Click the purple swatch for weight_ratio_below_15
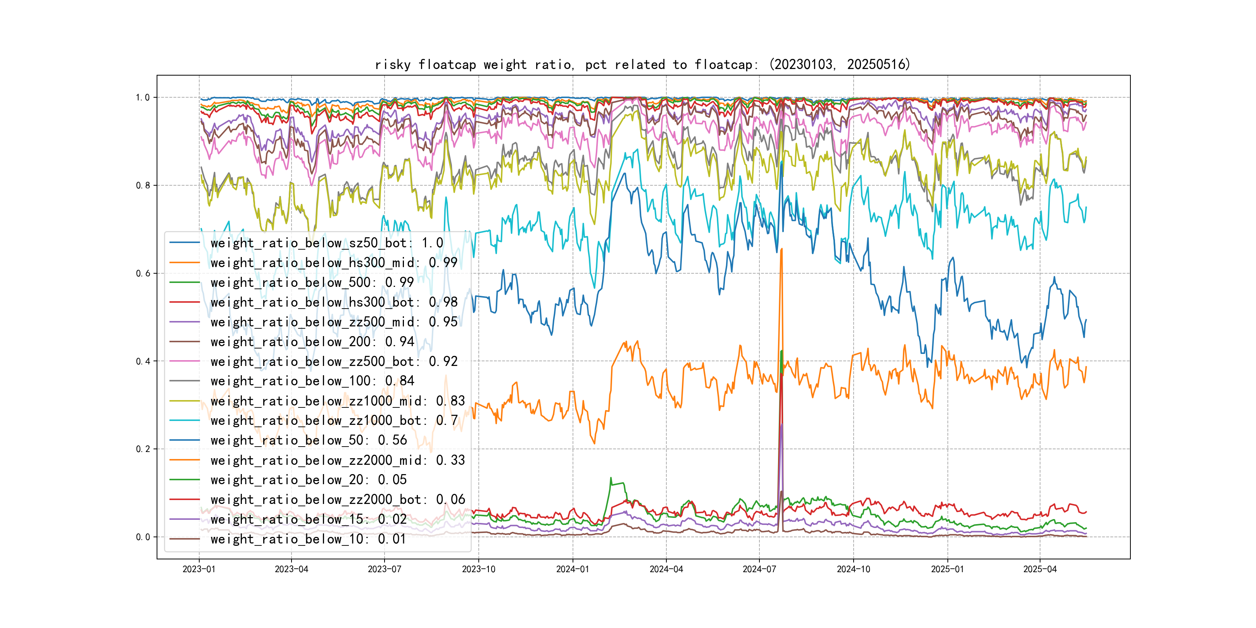 pyautogui.click(x=184, y=519)
